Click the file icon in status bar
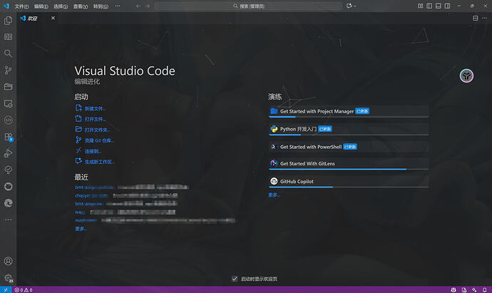Viewport: 492px width, 293px height. click(464, 290)
